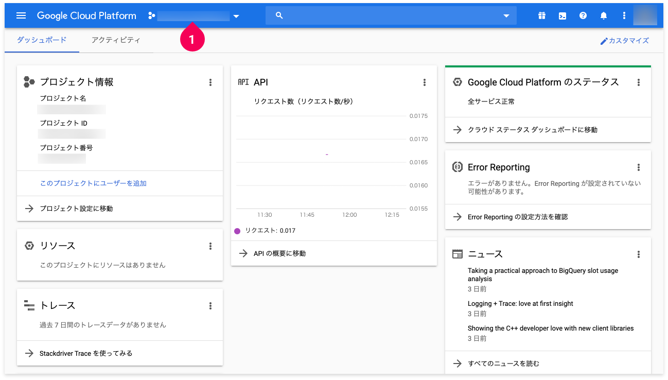Viewport: 668px width, 380px height.
Task: Click arrow icon beside Stackdriver Trace link
Action: pos(29,353)
